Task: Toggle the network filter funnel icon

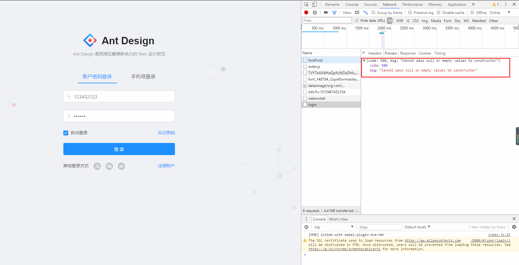Action: click(x=334, y=13)
